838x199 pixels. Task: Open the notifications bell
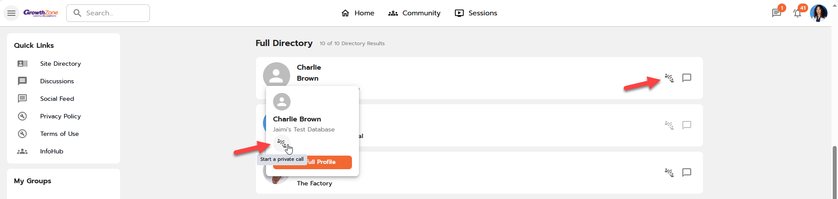point(797,13)
